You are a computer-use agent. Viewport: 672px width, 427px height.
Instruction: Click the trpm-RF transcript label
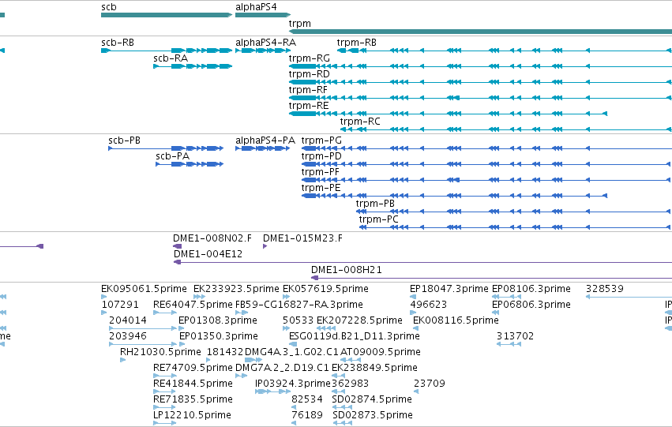coord(308,90)
